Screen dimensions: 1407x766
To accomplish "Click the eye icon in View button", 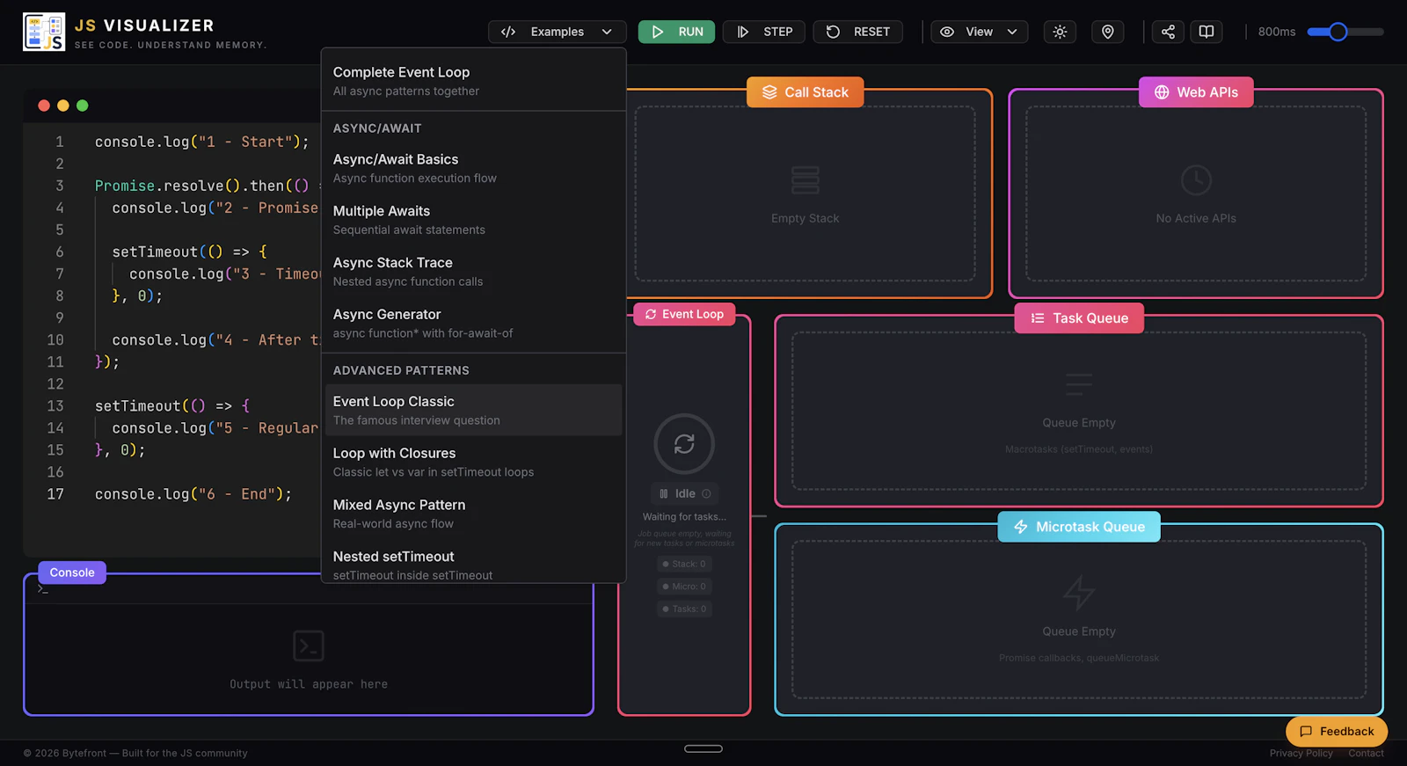I will tap(947, 32).
